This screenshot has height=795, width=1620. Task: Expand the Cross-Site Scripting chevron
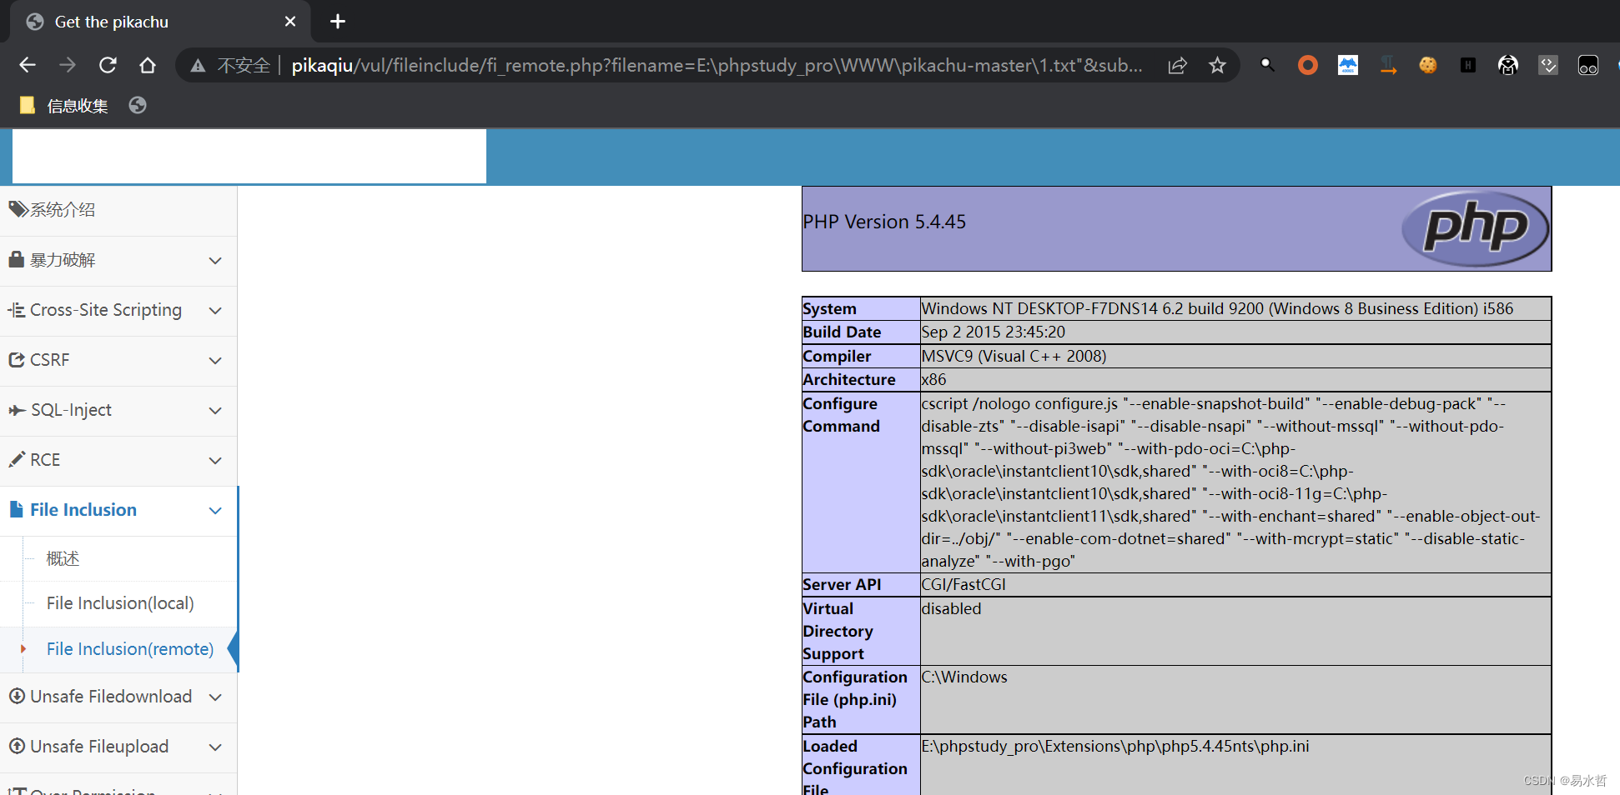215,311
